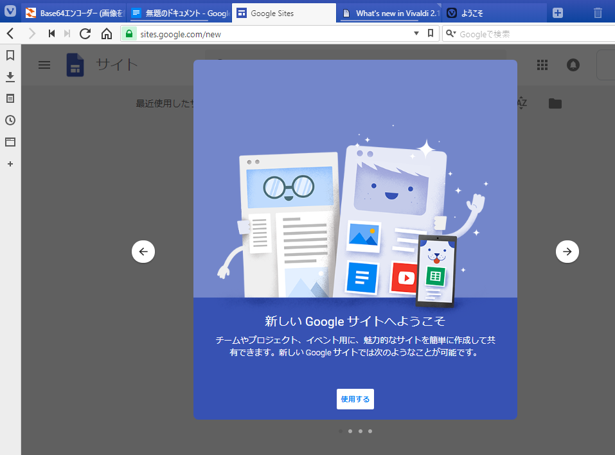615x455 pixels.
Task: Open Google notifications bell
Action: (573, 65)
